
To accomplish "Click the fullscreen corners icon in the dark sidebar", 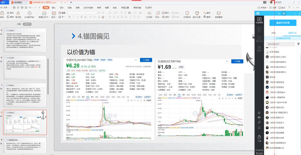I will (x=259, y=128).
